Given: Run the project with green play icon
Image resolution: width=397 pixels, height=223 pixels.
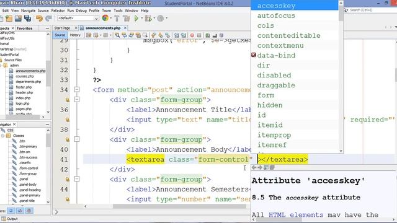Looking at the screenshot, I should pos(136,18).
